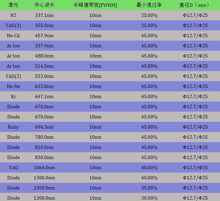Click the 532.0nm wavelength value

tap(44, 76)
